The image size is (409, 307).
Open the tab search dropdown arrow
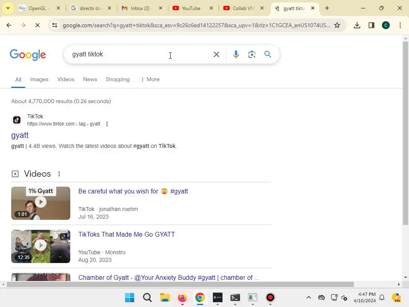pos(8,8)
